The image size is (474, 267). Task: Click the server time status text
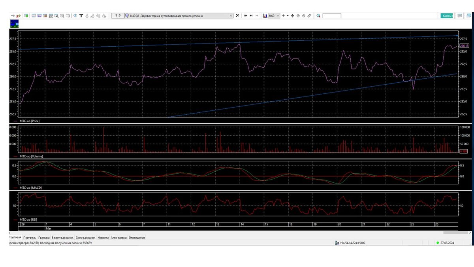point(51,243)
